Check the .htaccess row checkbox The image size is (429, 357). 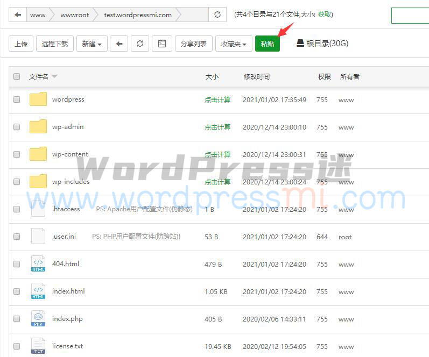tap(17, 209)
